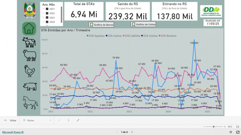
Task: Open the horse (equinos) page icon
Action: click(x=30, y=102)
